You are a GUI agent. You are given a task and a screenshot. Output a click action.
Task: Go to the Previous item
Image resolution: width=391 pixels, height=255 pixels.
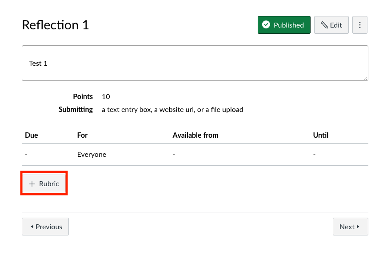[x=45, y=227]
